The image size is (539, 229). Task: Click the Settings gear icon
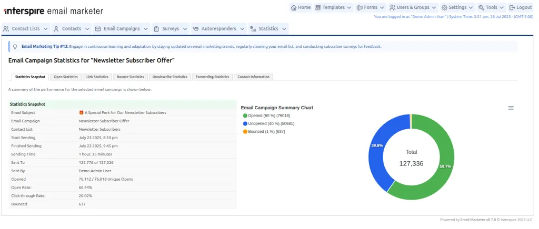pos(444,7)
